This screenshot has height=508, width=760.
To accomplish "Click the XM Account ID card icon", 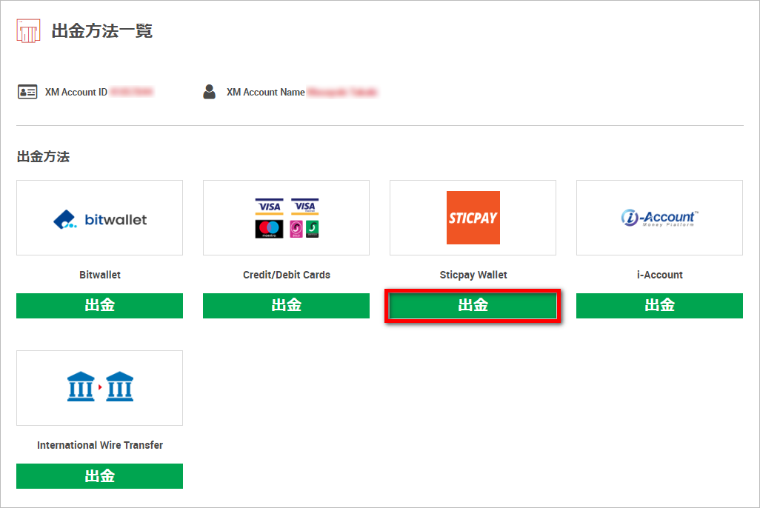I will click(x=27, y=92).
